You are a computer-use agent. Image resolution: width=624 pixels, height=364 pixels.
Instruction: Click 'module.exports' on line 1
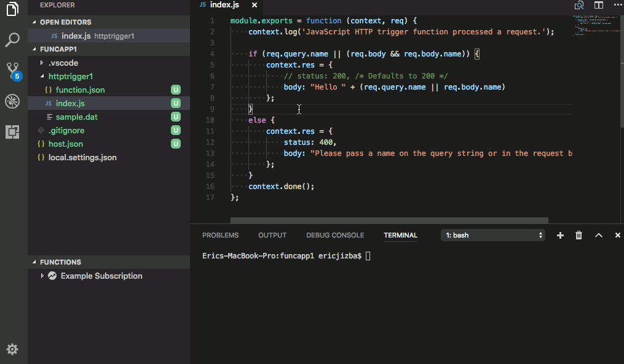point(261,21)
